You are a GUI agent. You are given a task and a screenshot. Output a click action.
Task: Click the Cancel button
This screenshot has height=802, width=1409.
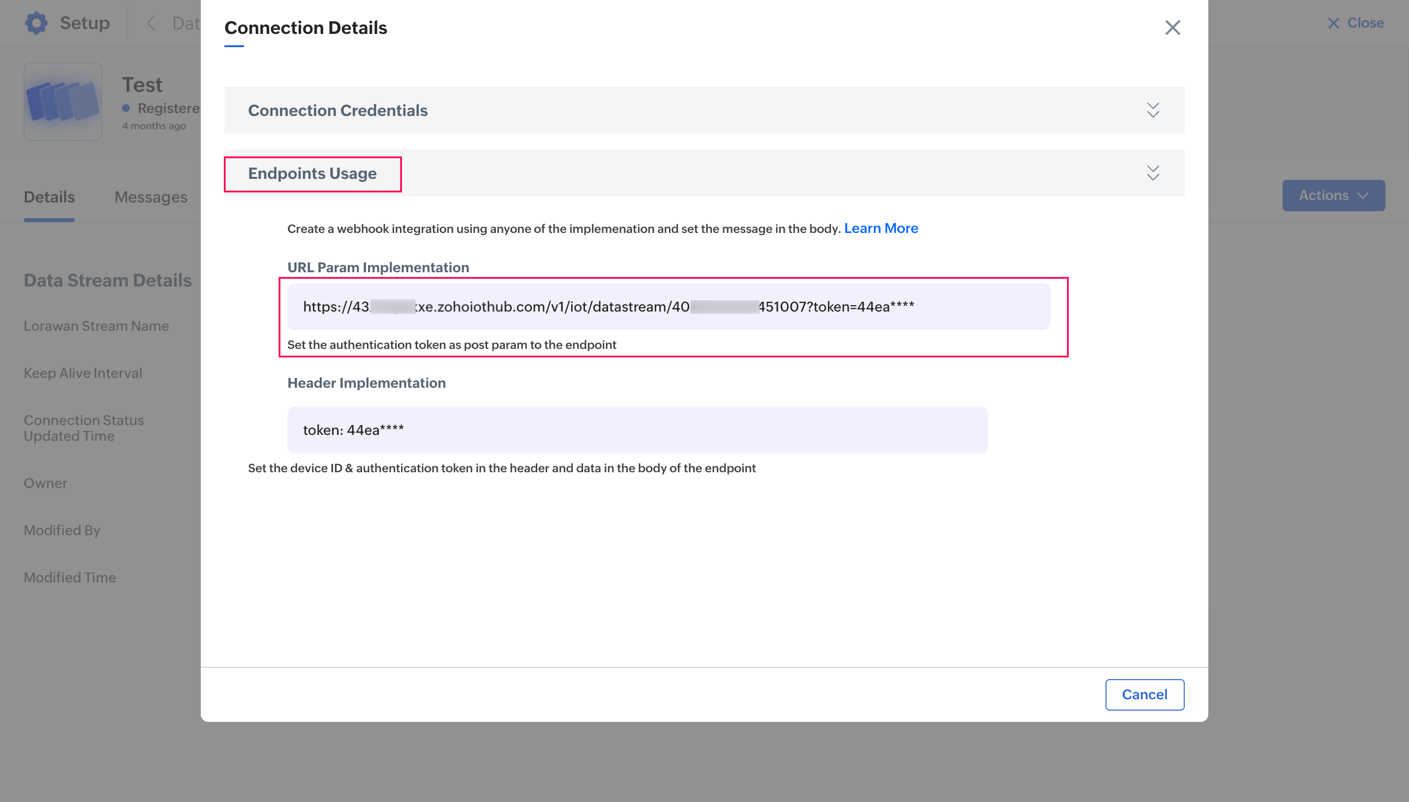click(x=1144, y=694)
